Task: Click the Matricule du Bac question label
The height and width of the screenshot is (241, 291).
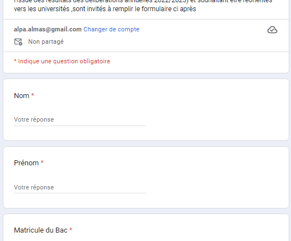Action: pyautogui.click(x=41, y=230)
